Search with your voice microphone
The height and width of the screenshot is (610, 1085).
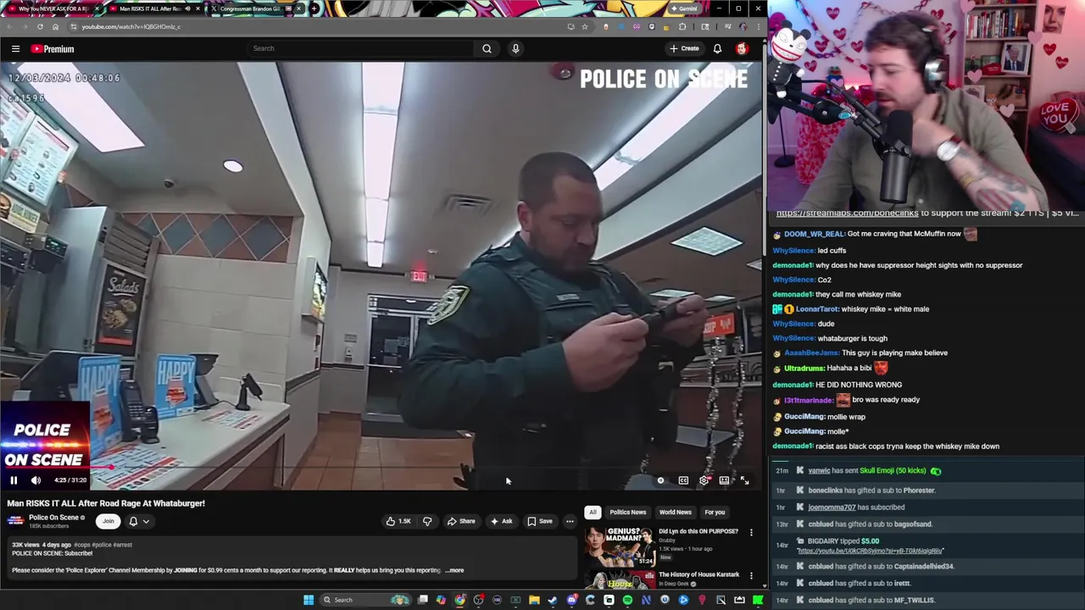[x=515, y=48]
